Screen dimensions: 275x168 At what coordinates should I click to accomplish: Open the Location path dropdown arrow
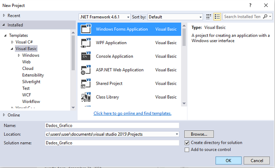pyautogui.click(x=177, y=134)
